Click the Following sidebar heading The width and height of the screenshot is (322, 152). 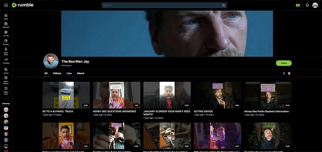coord(6,103)
